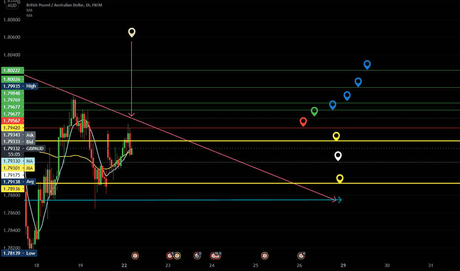The height and width of the screenshot is (271, 460).
Task: Click the 1.80222 green price label
Action: 12,70
